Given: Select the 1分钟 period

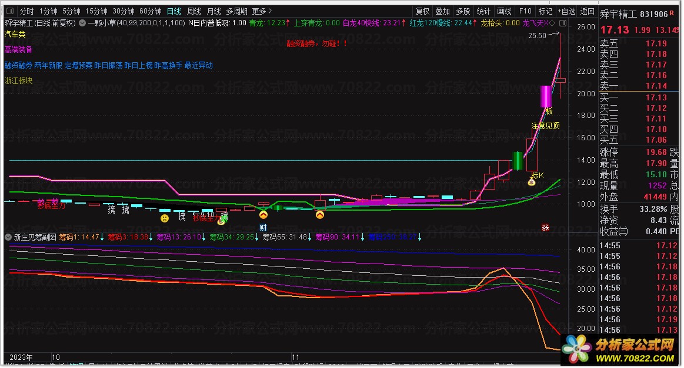Looking at the screenshot, I should click(x=48, y=11).
